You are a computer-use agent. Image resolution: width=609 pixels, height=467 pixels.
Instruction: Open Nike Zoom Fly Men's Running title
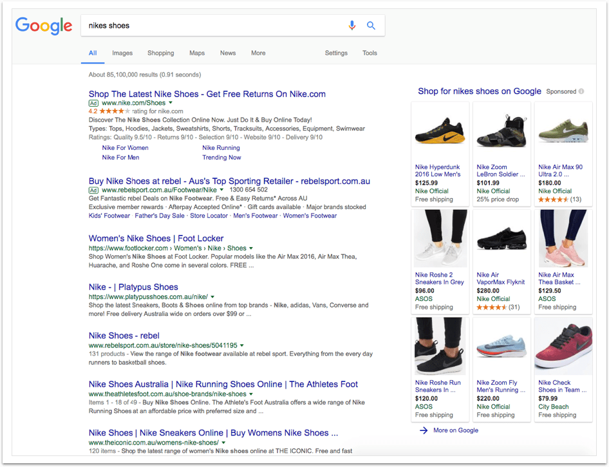[x=501, y=387]
